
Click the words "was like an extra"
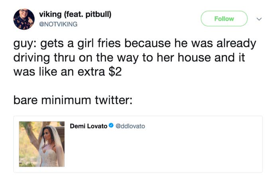pyautogui.click(x=59, y=72)
